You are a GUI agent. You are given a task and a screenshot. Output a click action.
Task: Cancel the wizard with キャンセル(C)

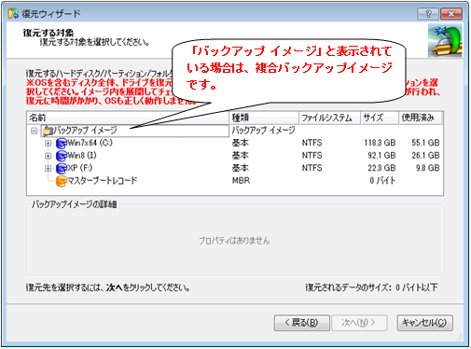(424, 323)
